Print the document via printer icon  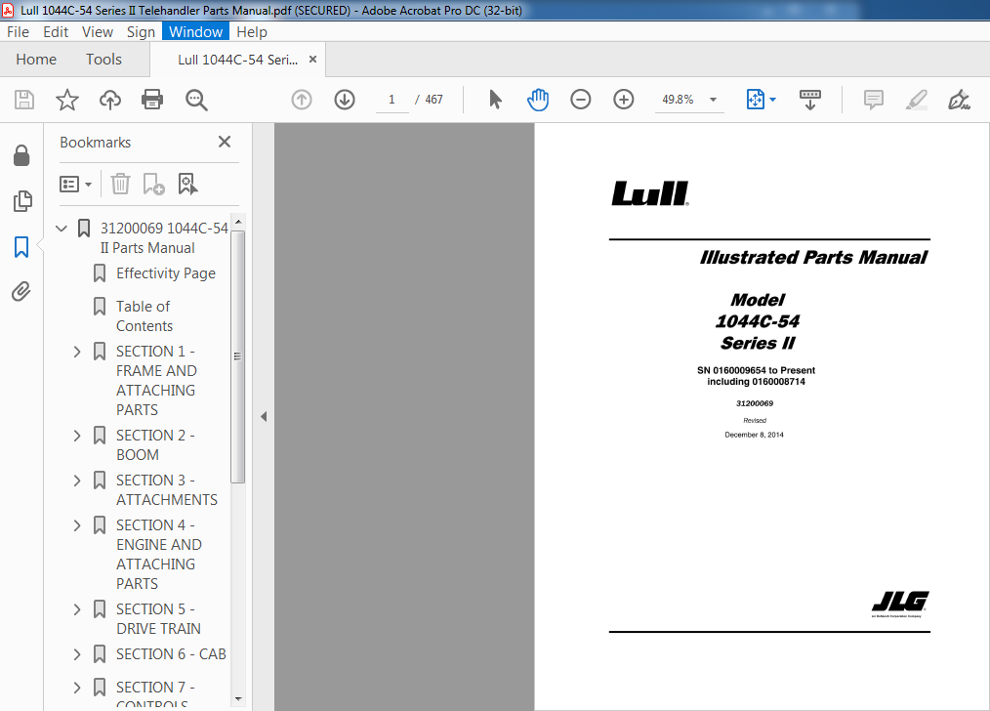coord(152,100)
